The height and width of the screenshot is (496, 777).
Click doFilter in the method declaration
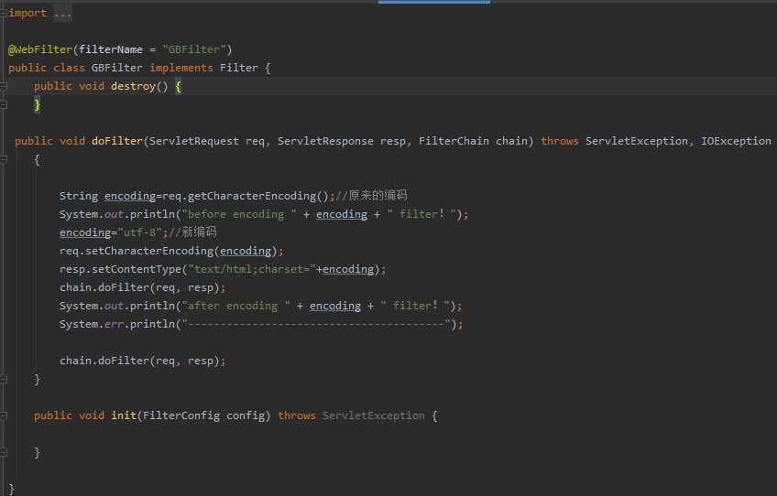point(117,141)
